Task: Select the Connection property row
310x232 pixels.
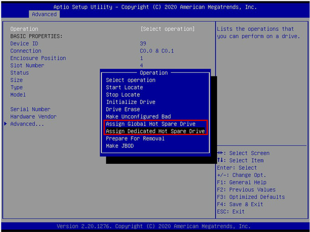Action: pyautogui.click(x=26, y=51)
